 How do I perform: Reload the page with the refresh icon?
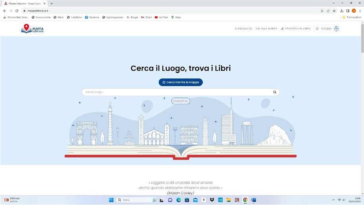[17, 11]
